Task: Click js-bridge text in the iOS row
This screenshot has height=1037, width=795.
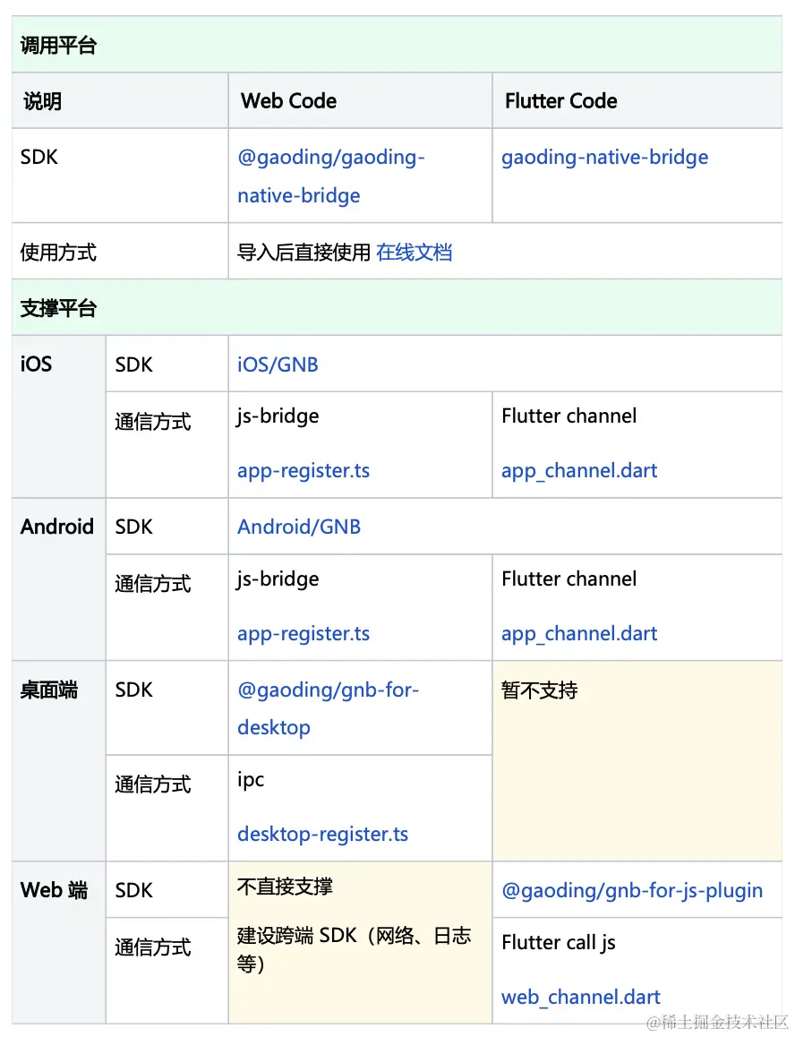Action: click(278, 416)
